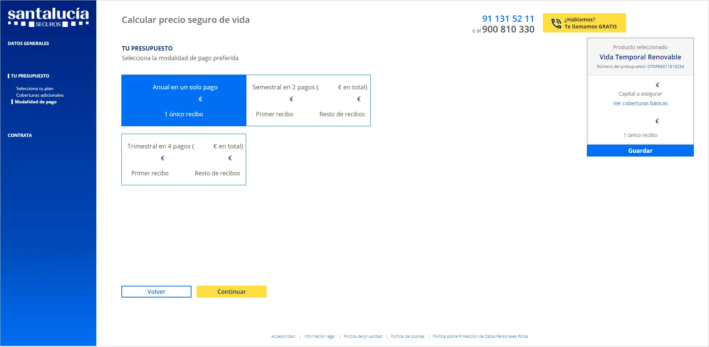Click Te llamamos GRATIS callback button
The width and height of the screenshot is (709, 347).
[590, 23]
